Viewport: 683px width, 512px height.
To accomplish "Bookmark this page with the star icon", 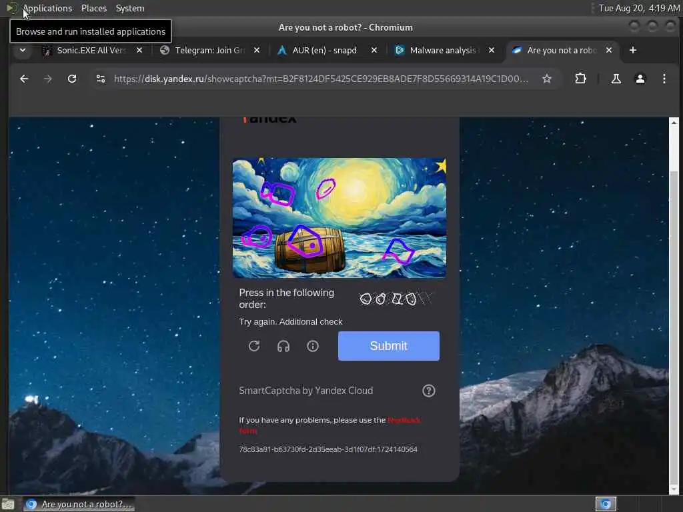I will (547, 79).
